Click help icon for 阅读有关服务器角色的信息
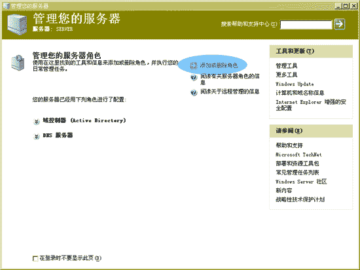 tap(194, 77)
